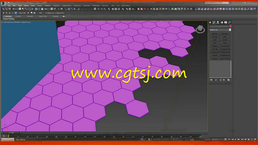This screenshot has width=258, height=145.
Task: Click Play Animation button
Action: click(x=235, y=140)
